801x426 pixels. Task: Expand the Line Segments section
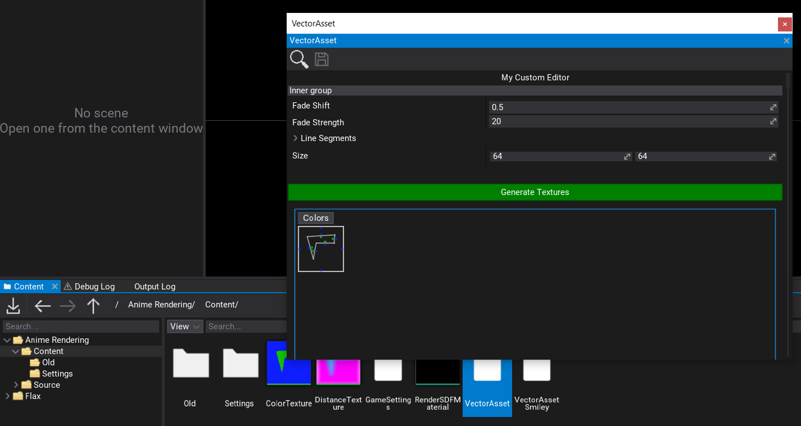coord(295,138)
